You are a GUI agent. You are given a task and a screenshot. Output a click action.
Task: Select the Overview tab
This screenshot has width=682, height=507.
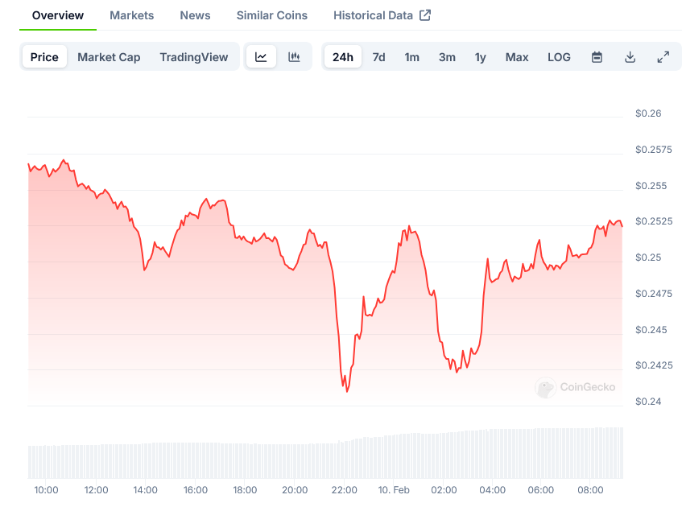coord(58,15)
